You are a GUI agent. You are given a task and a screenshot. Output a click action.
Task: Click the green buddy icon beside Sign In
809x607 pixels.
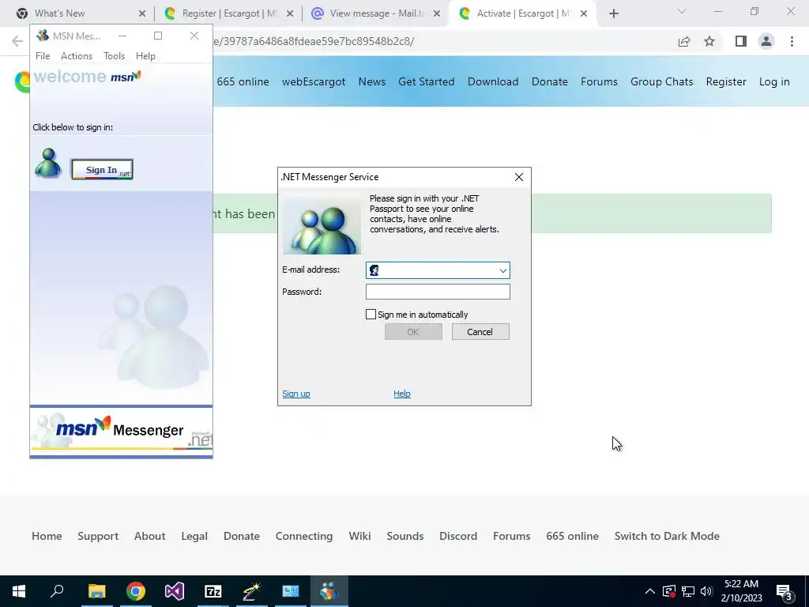[x=48, y=163]
